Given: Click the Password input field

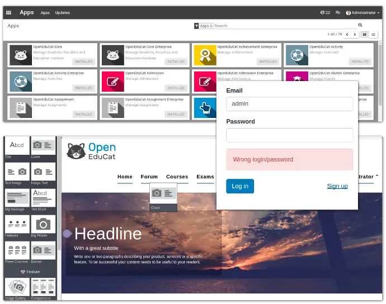Looking at the screenshot, I should (290, 135).
